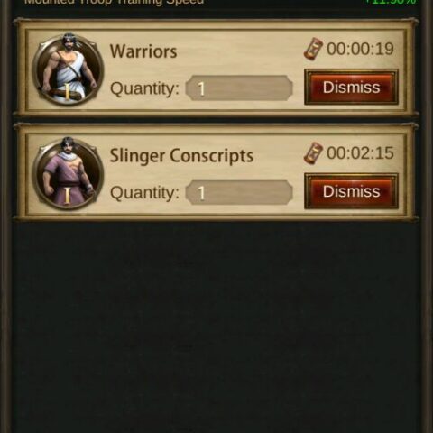Click the Slinger Conscripts Quantity label

pyautogui.click(x=144, y=193)
